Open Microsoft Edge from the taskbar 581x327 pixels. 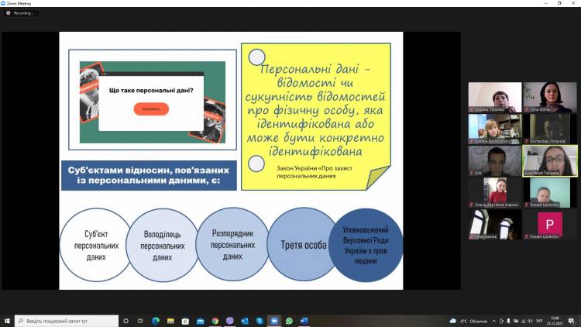pyautogui.click(x=155, y=321)
